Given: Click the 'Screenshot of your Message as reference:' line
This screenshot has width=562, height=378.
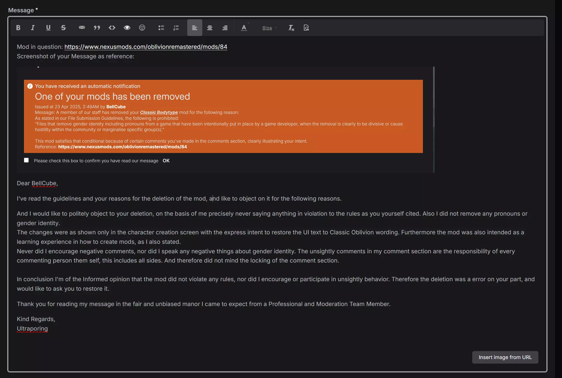Looking at the screenshot, I should tap(76, 56).
